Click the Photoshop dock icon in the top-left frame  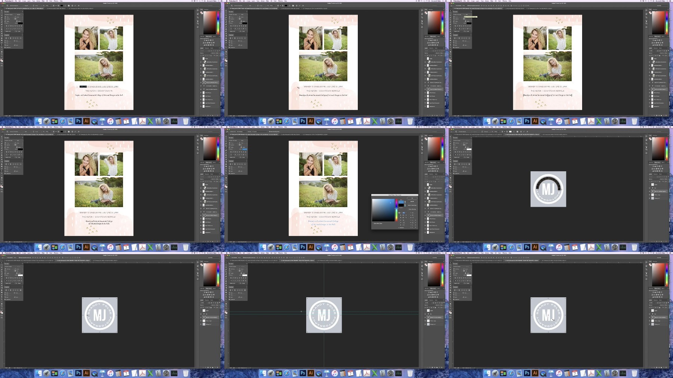pyautogui.click(x=78, y=121)
